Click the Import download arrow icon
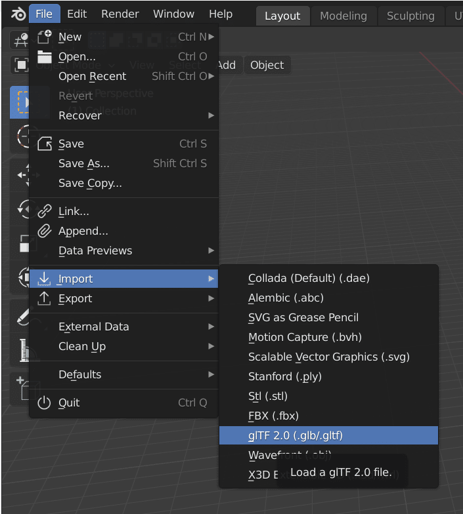This screenshot has width=463, height=514. [x=45, y=279]
